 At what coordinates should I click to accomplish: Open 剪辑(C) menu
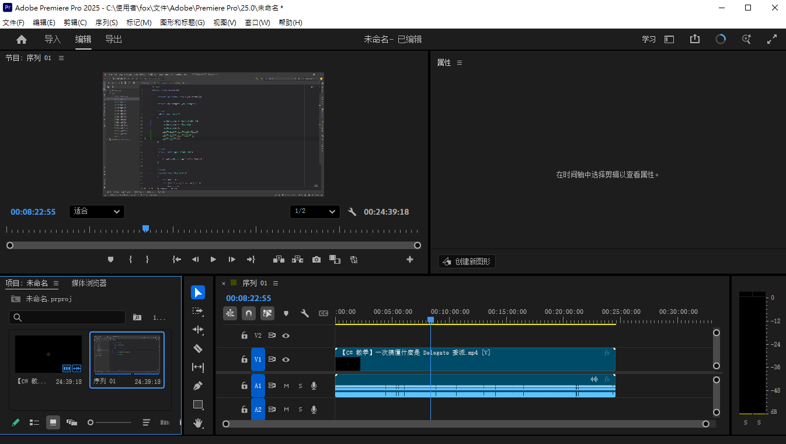75,22
